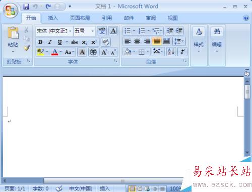Align text right

pyautogui.click(x=147, y=41)
